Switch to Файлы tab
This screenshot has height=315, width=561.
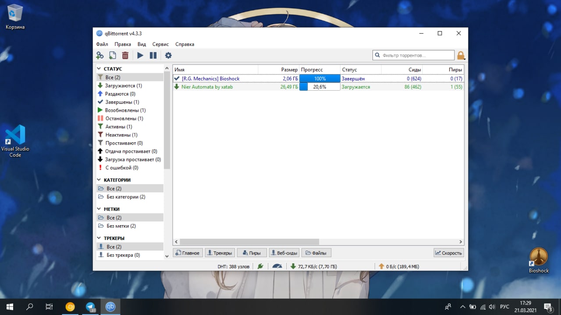tap(316, 253)
